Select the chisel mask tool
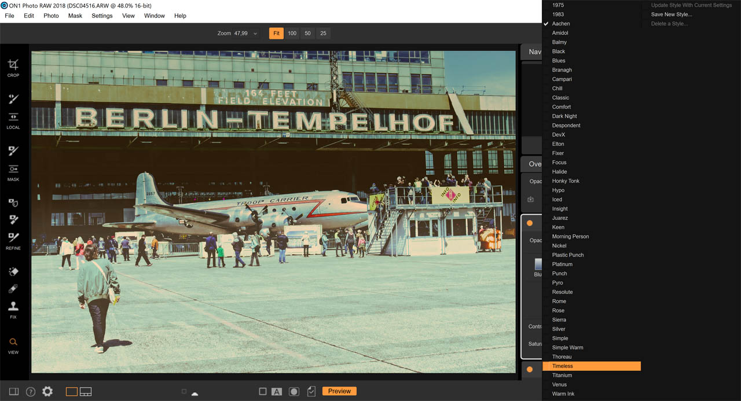 (13, 220)
